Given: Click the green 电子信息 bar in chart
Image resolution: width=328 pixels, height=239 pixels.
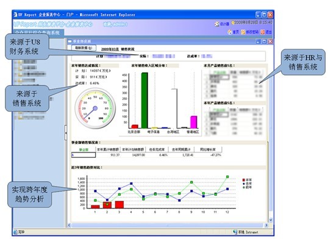Looking at the screenshot, I should tap(144, 101).
